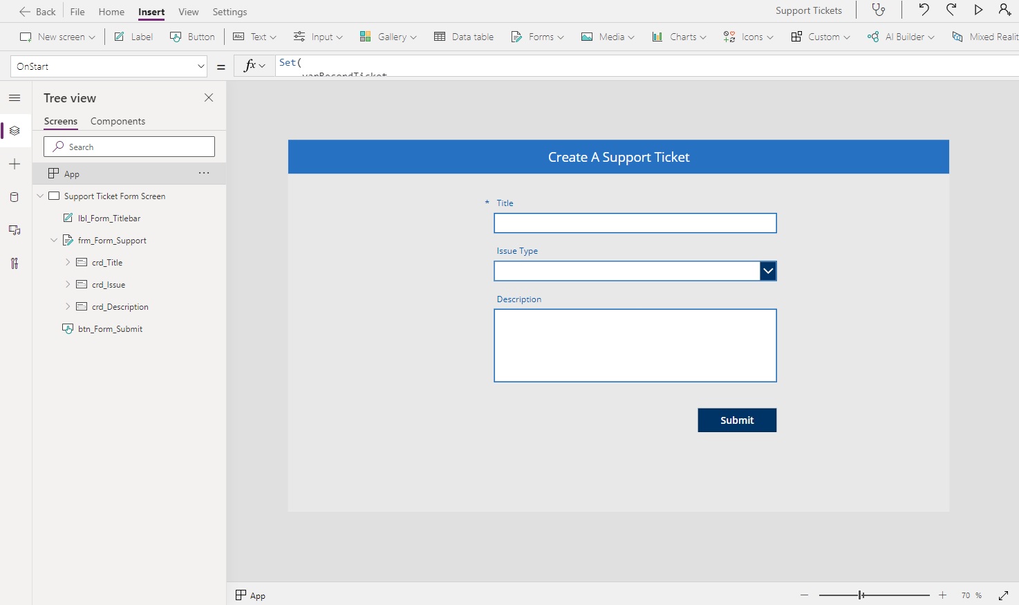Collapse the frm_Form_Support tree item
1019x605 pixels.
54,240
